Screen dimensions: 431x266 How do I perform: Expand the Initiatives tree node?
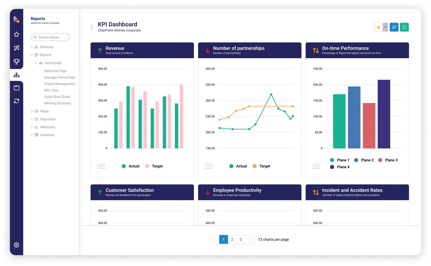[x=32, y=135]
